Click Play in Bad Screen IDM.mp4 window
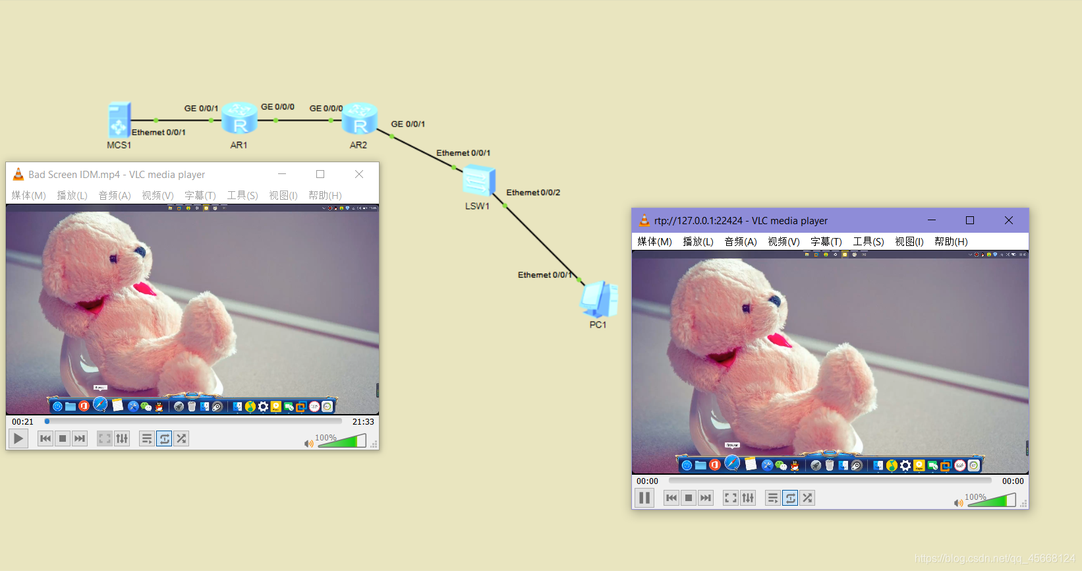Screen dimensions: 1082x571 pyautogui.click(x=18, y=438)
